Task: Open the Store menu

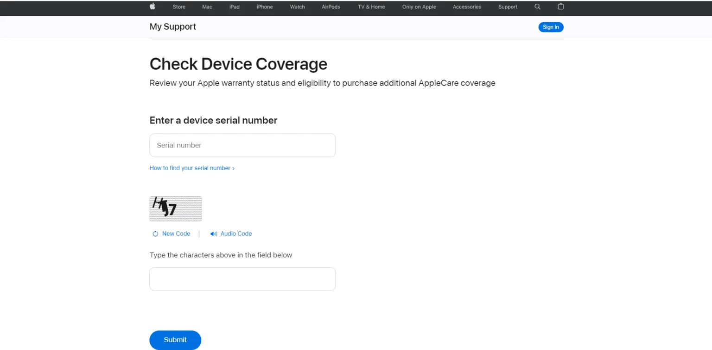Action: (x=179, y=7)
